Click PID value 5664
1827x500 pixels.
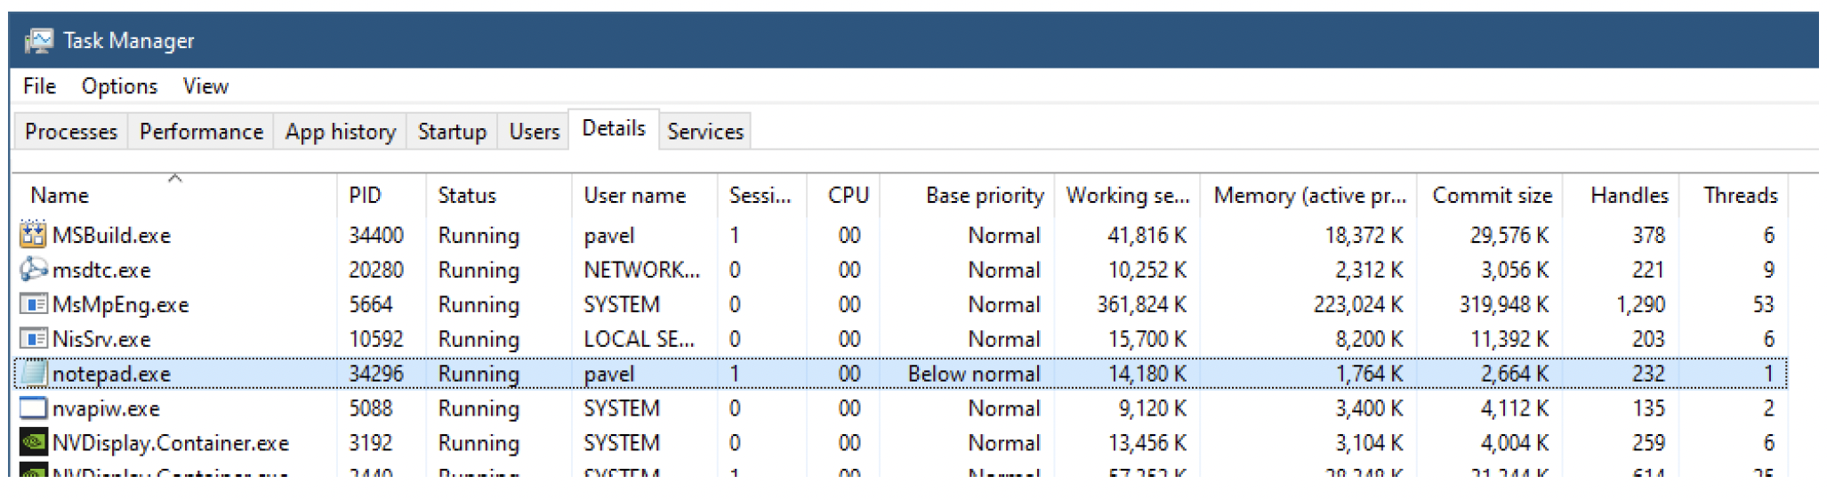[370, 305]
